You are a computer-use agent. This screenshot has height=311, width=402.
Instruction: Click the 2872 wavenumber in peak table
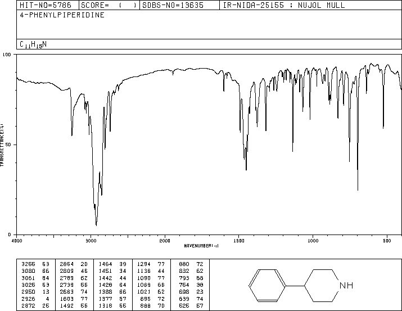(x=28, y=306)
